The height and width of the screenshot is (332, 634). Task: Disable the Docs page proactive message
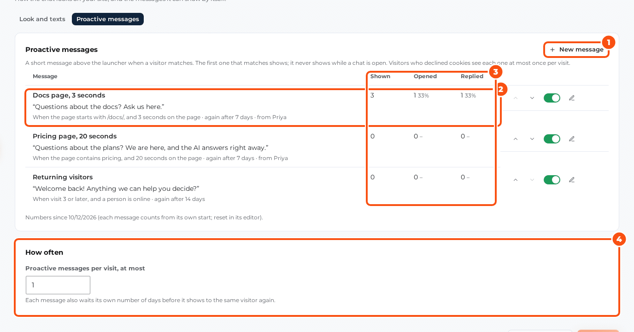552,98
